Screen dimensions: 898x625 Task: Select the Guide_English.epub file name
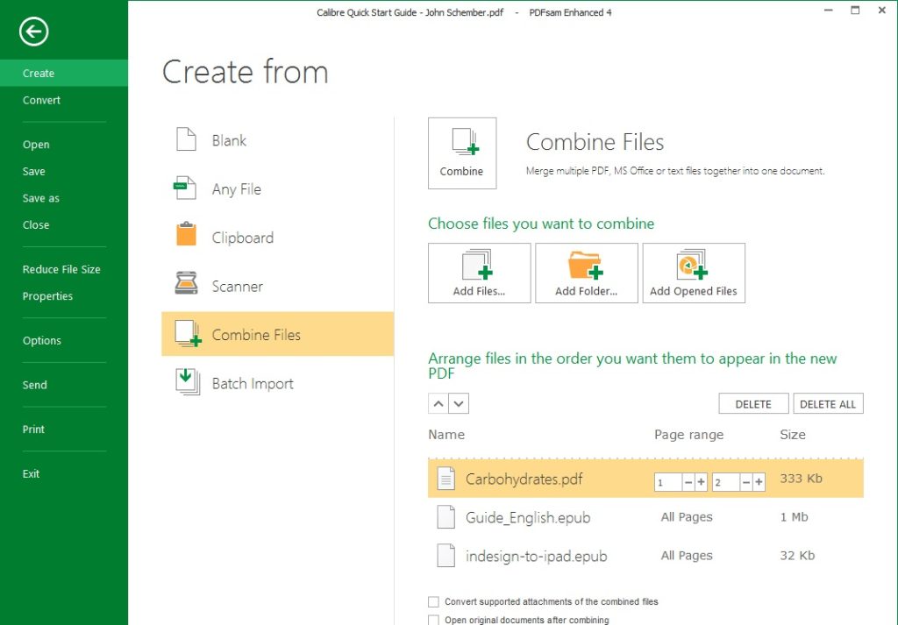point(528,517)
